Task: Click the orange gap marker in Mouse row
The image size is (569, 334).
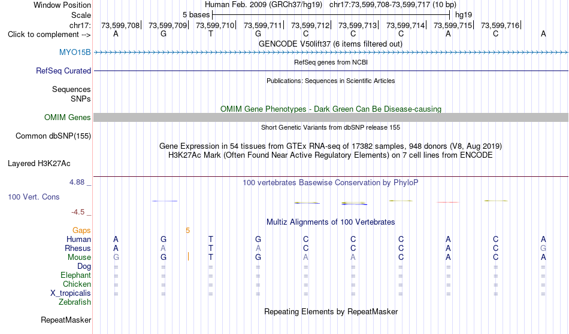Action: click(x=188, y=257)
